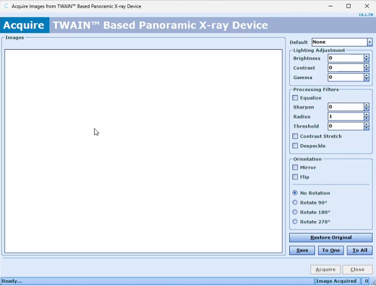The image size is (376, 286).
Task: Enable the Despeckle checkbox
Action: [x=295, y=146]
